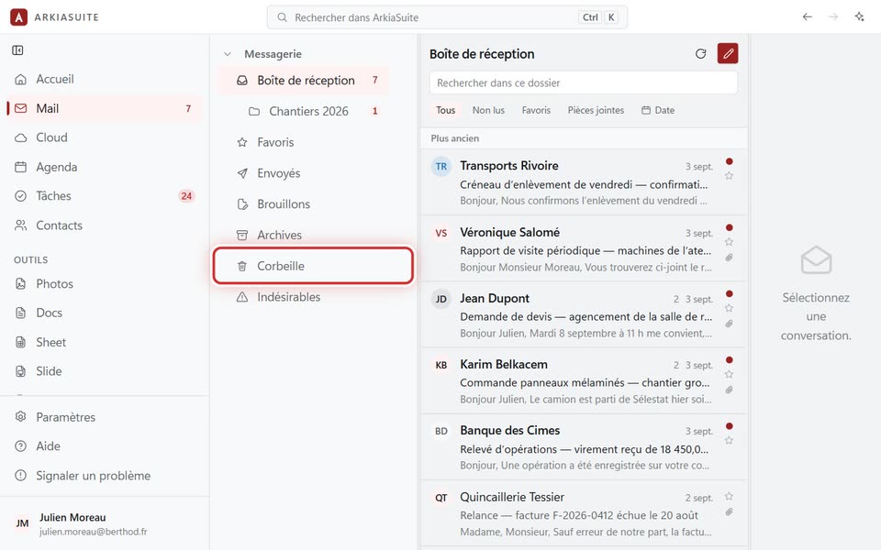Collapse the Messagerie folder section
The width and height of the screenshot is (881, 550).
228,54
